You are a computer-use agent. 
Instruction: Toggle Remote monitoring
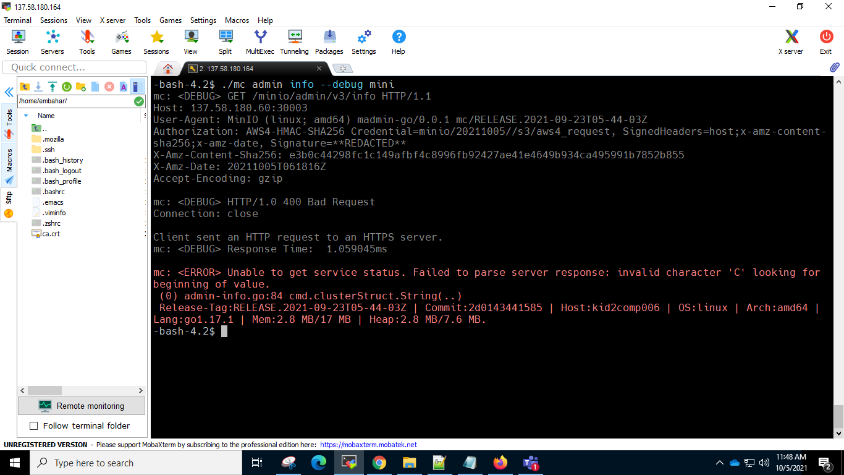coord(81,405)
